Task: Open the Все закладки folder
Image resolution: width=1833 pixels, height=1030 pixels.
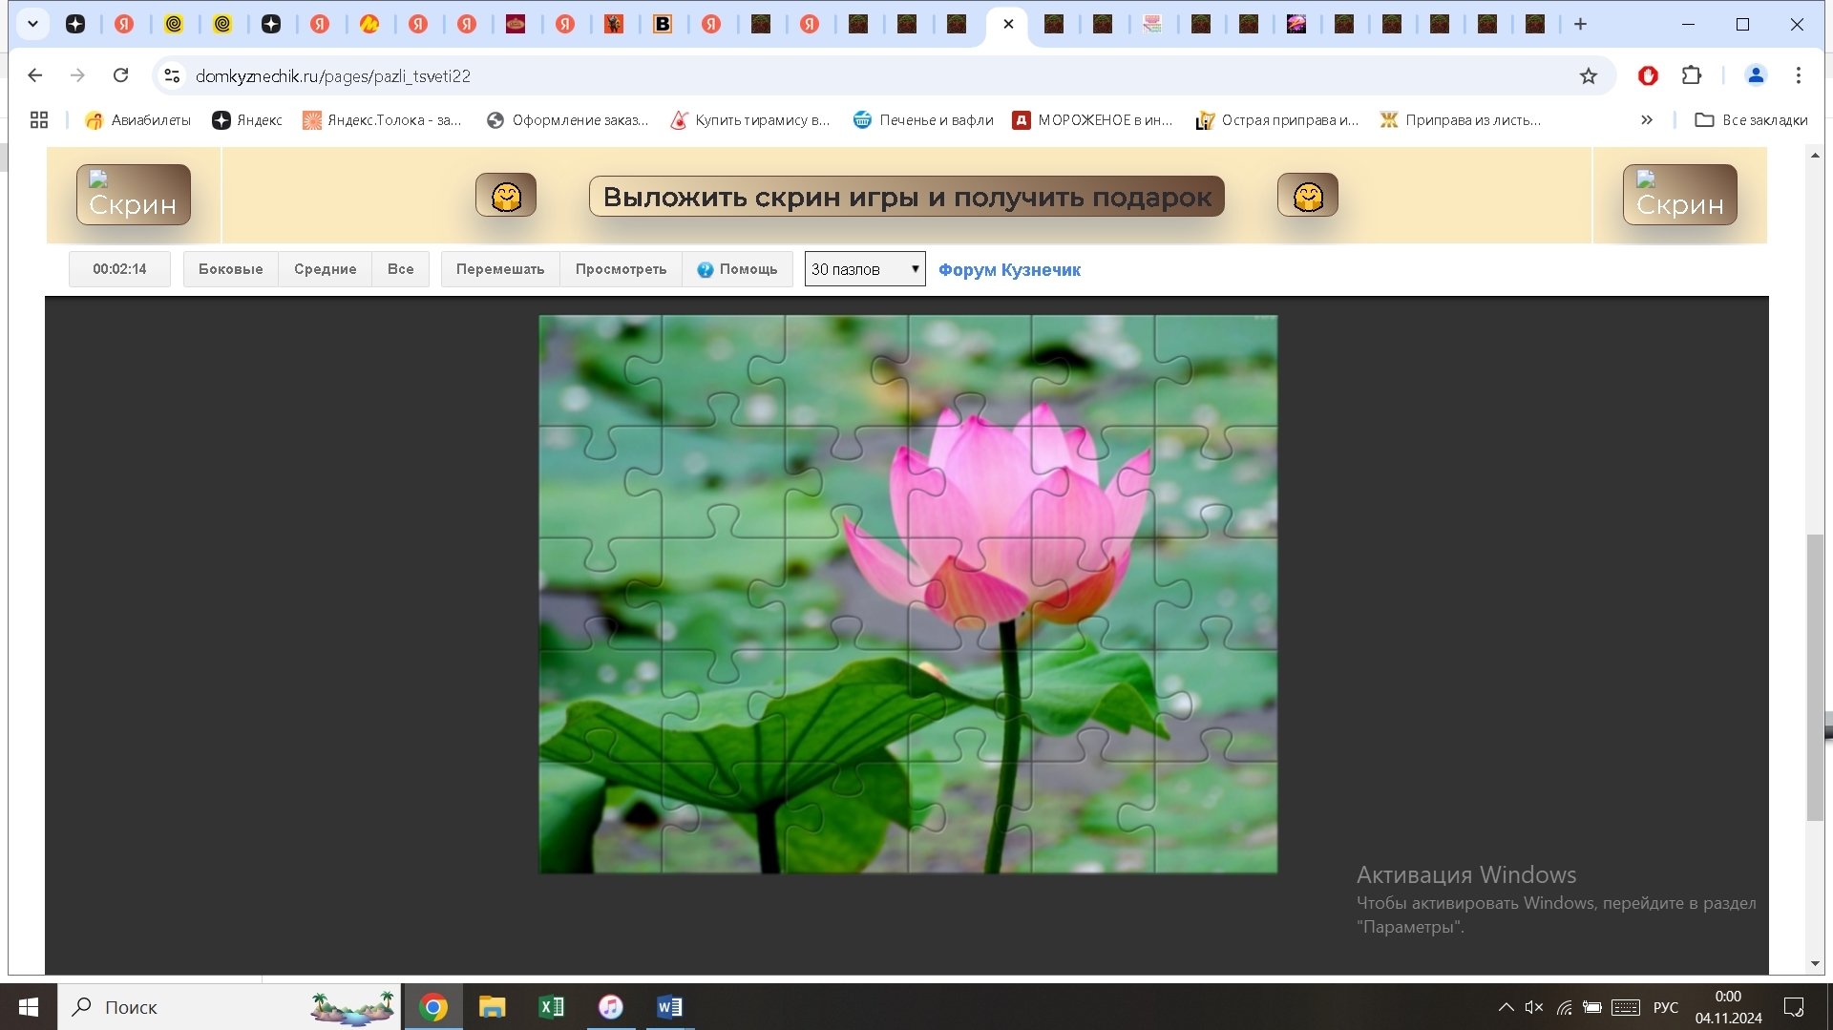Action: 1751,120
